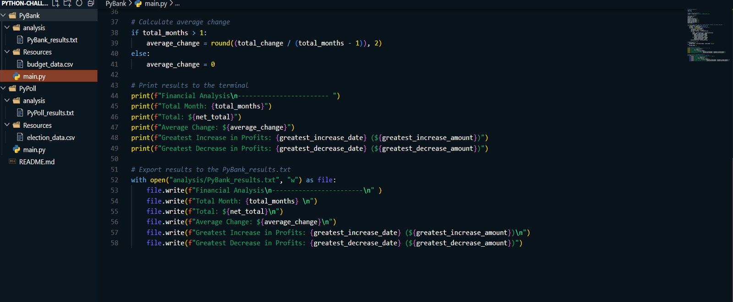Open PyBank_results.txt file
The width and height of the screenshot is (733, 302).
pyautogui.click(x=52, y=40)
